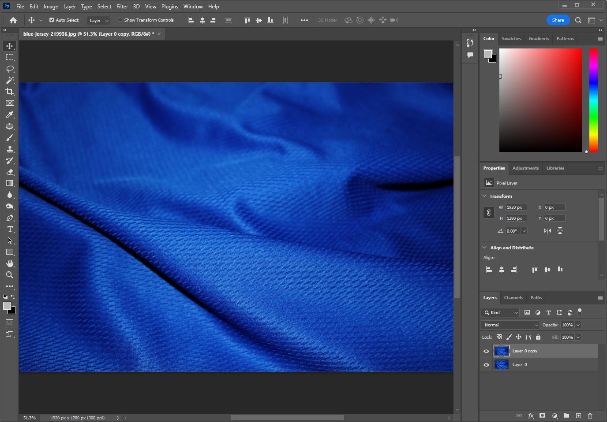This screenshot has width=607, height=422.
Task: Select the Clone Stamp tool
Action: tap(10, 149)
